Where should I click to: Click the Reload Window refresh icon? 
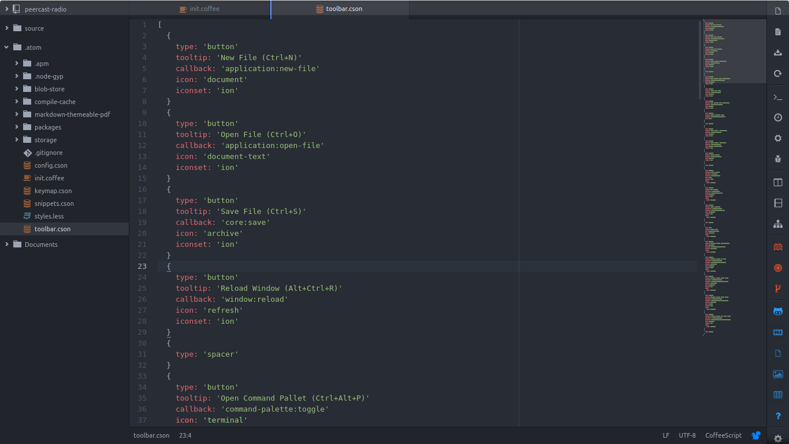[778, 74]
